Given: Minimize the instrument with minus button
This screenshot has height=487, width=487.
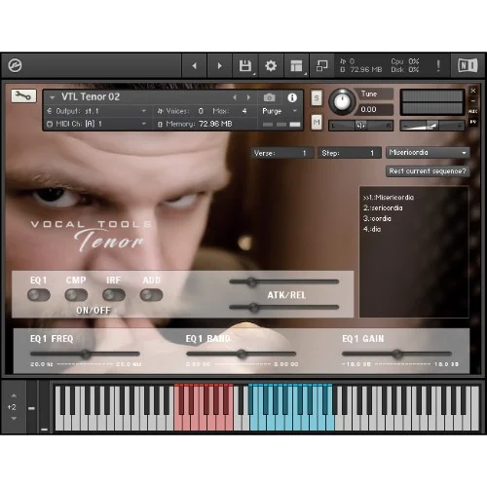Looking at the screenshot, I should tap(473, 101).
